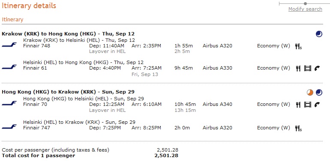Image resolution: width=330 pixels, height=161 pixels.
Task: Click the meal icon for Finnair 70
Action: pos(298,105)
